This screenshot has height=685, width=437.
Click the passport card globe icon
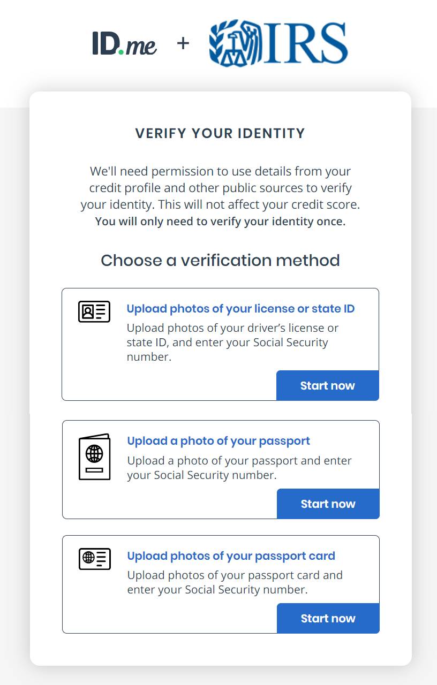(x=94, y=559)
